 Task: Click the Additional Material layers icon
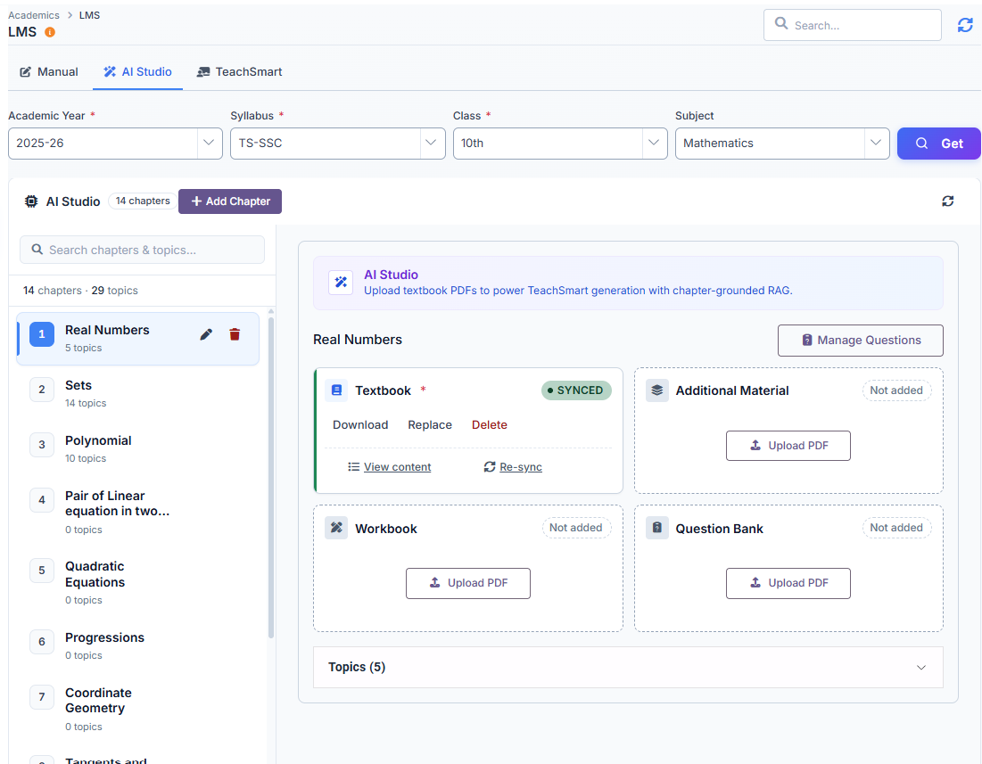coord(657,390)
